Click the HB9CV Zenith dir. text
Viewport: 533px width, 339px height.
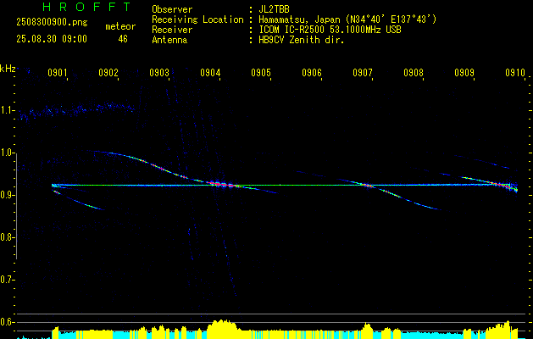(301, 40)
